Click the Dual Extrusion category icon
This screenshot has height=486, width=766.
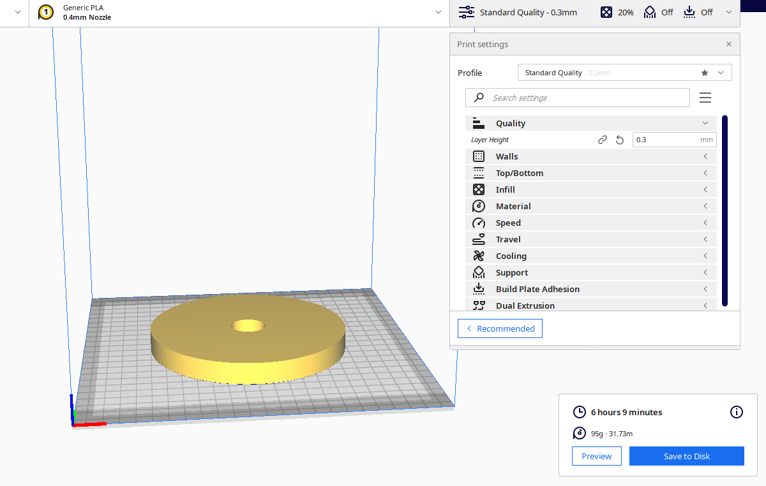(x=479, y=306)
